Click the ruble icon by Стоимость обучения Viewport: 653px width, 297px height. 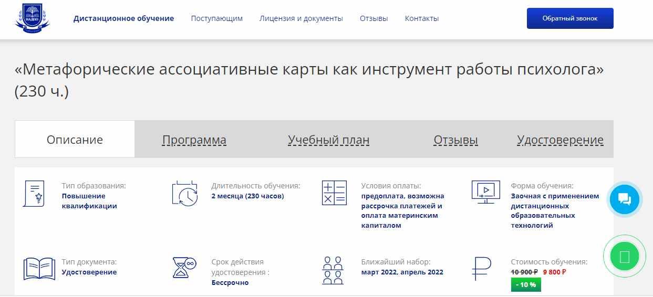pos(481,269)
